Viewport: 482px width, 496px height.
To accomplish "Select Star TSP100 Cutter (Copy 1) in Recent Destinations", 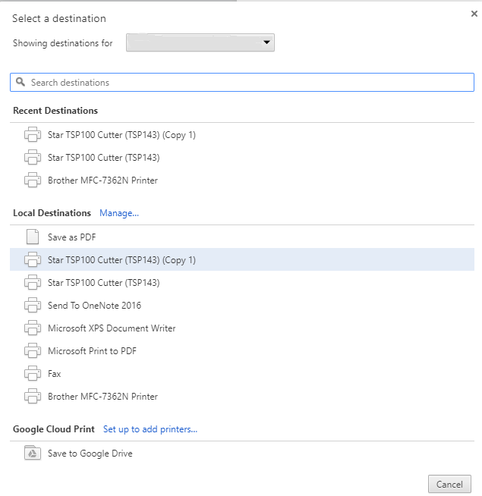I will pos(121,135).
